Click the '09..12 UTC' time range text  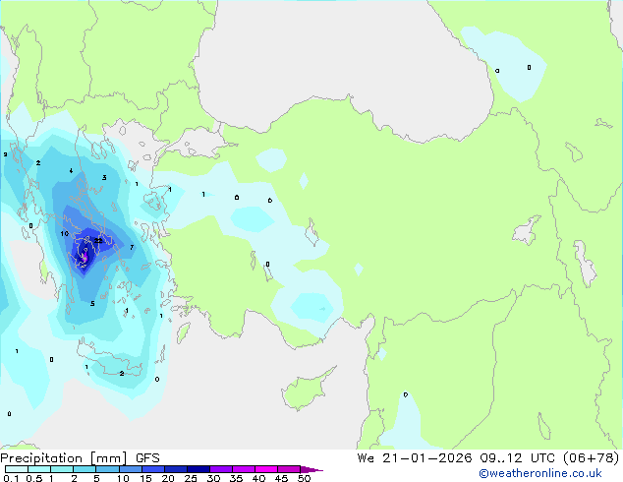click(x=519, y=458)
